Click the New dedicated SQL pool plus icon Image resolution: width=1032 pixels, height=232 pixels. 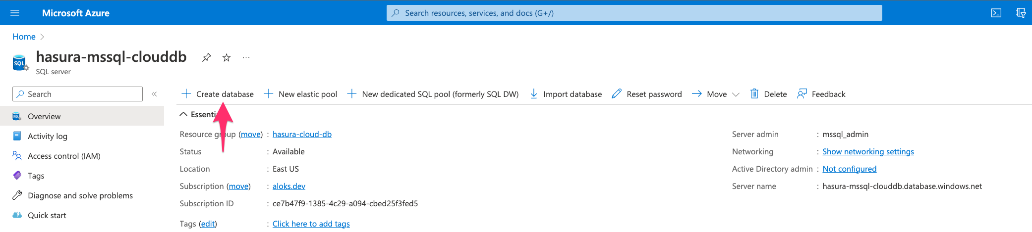[351, 93]
